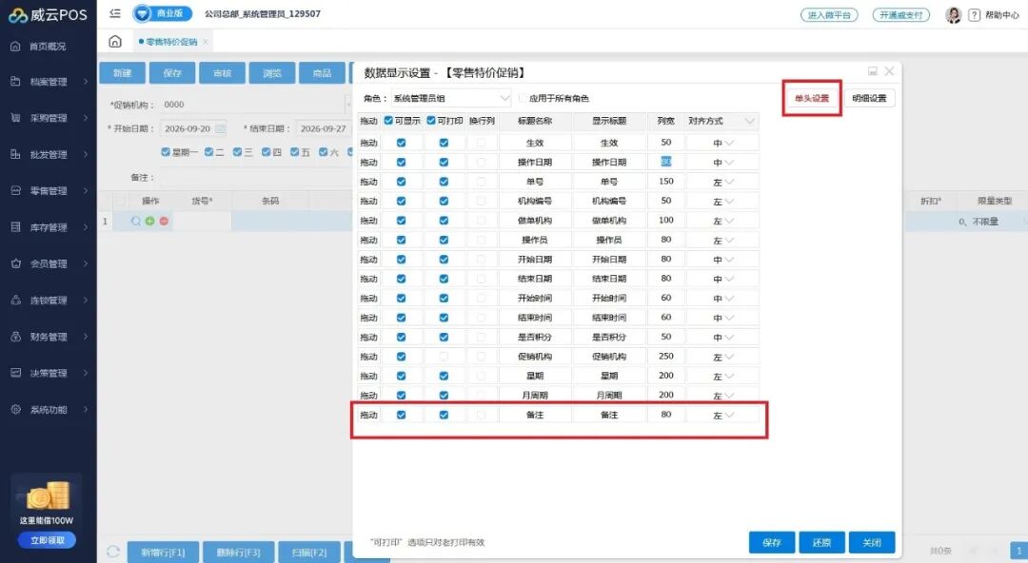
Task: Open the 库存管理 sidebar menu
Action: tap(49, 227)
